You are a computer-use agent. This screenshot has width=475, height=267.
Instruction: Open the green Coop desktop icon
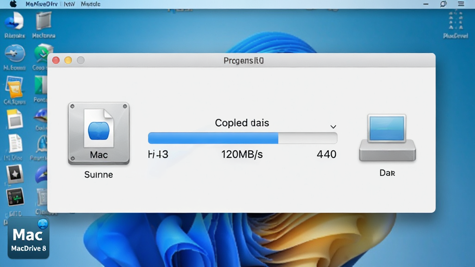(43, 57)
